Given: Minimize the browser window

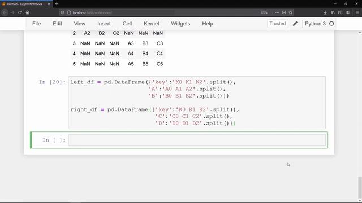Looking at the screenshot, I should [335, 4].
